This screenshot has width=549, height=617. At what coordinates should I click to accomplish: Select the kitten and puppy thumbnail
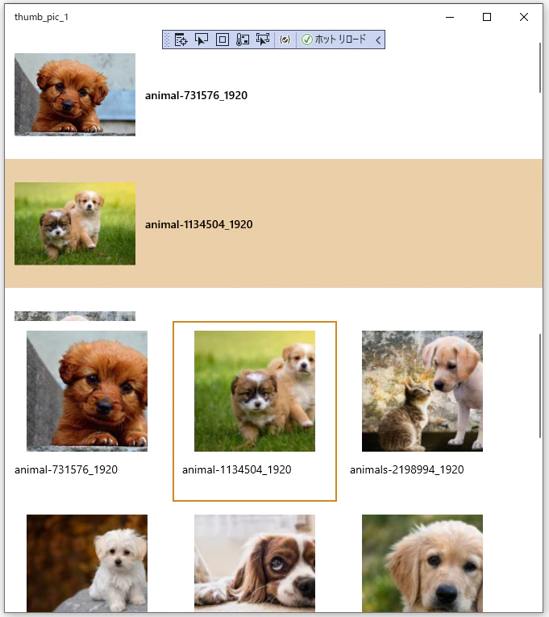tap(422, 391)
